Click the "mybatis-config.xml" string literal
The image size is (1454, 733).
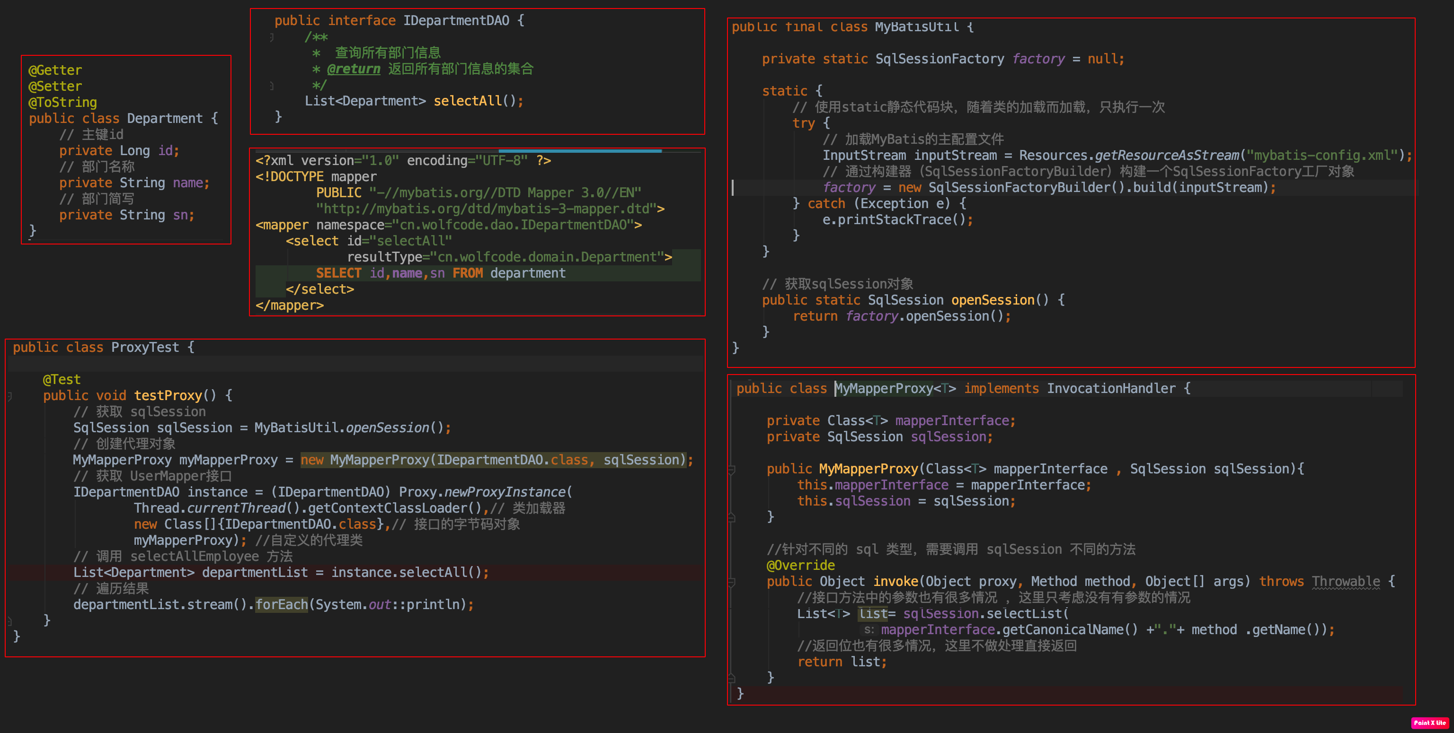tap(1322, 155)
